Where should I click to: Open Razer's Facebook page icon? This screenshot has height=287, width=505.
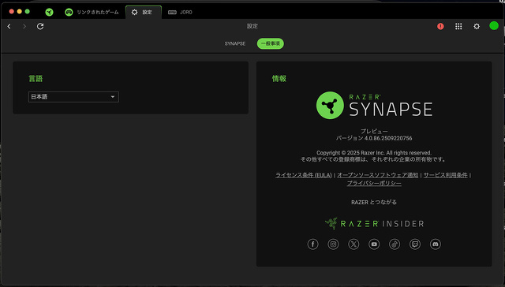[312, 244]
